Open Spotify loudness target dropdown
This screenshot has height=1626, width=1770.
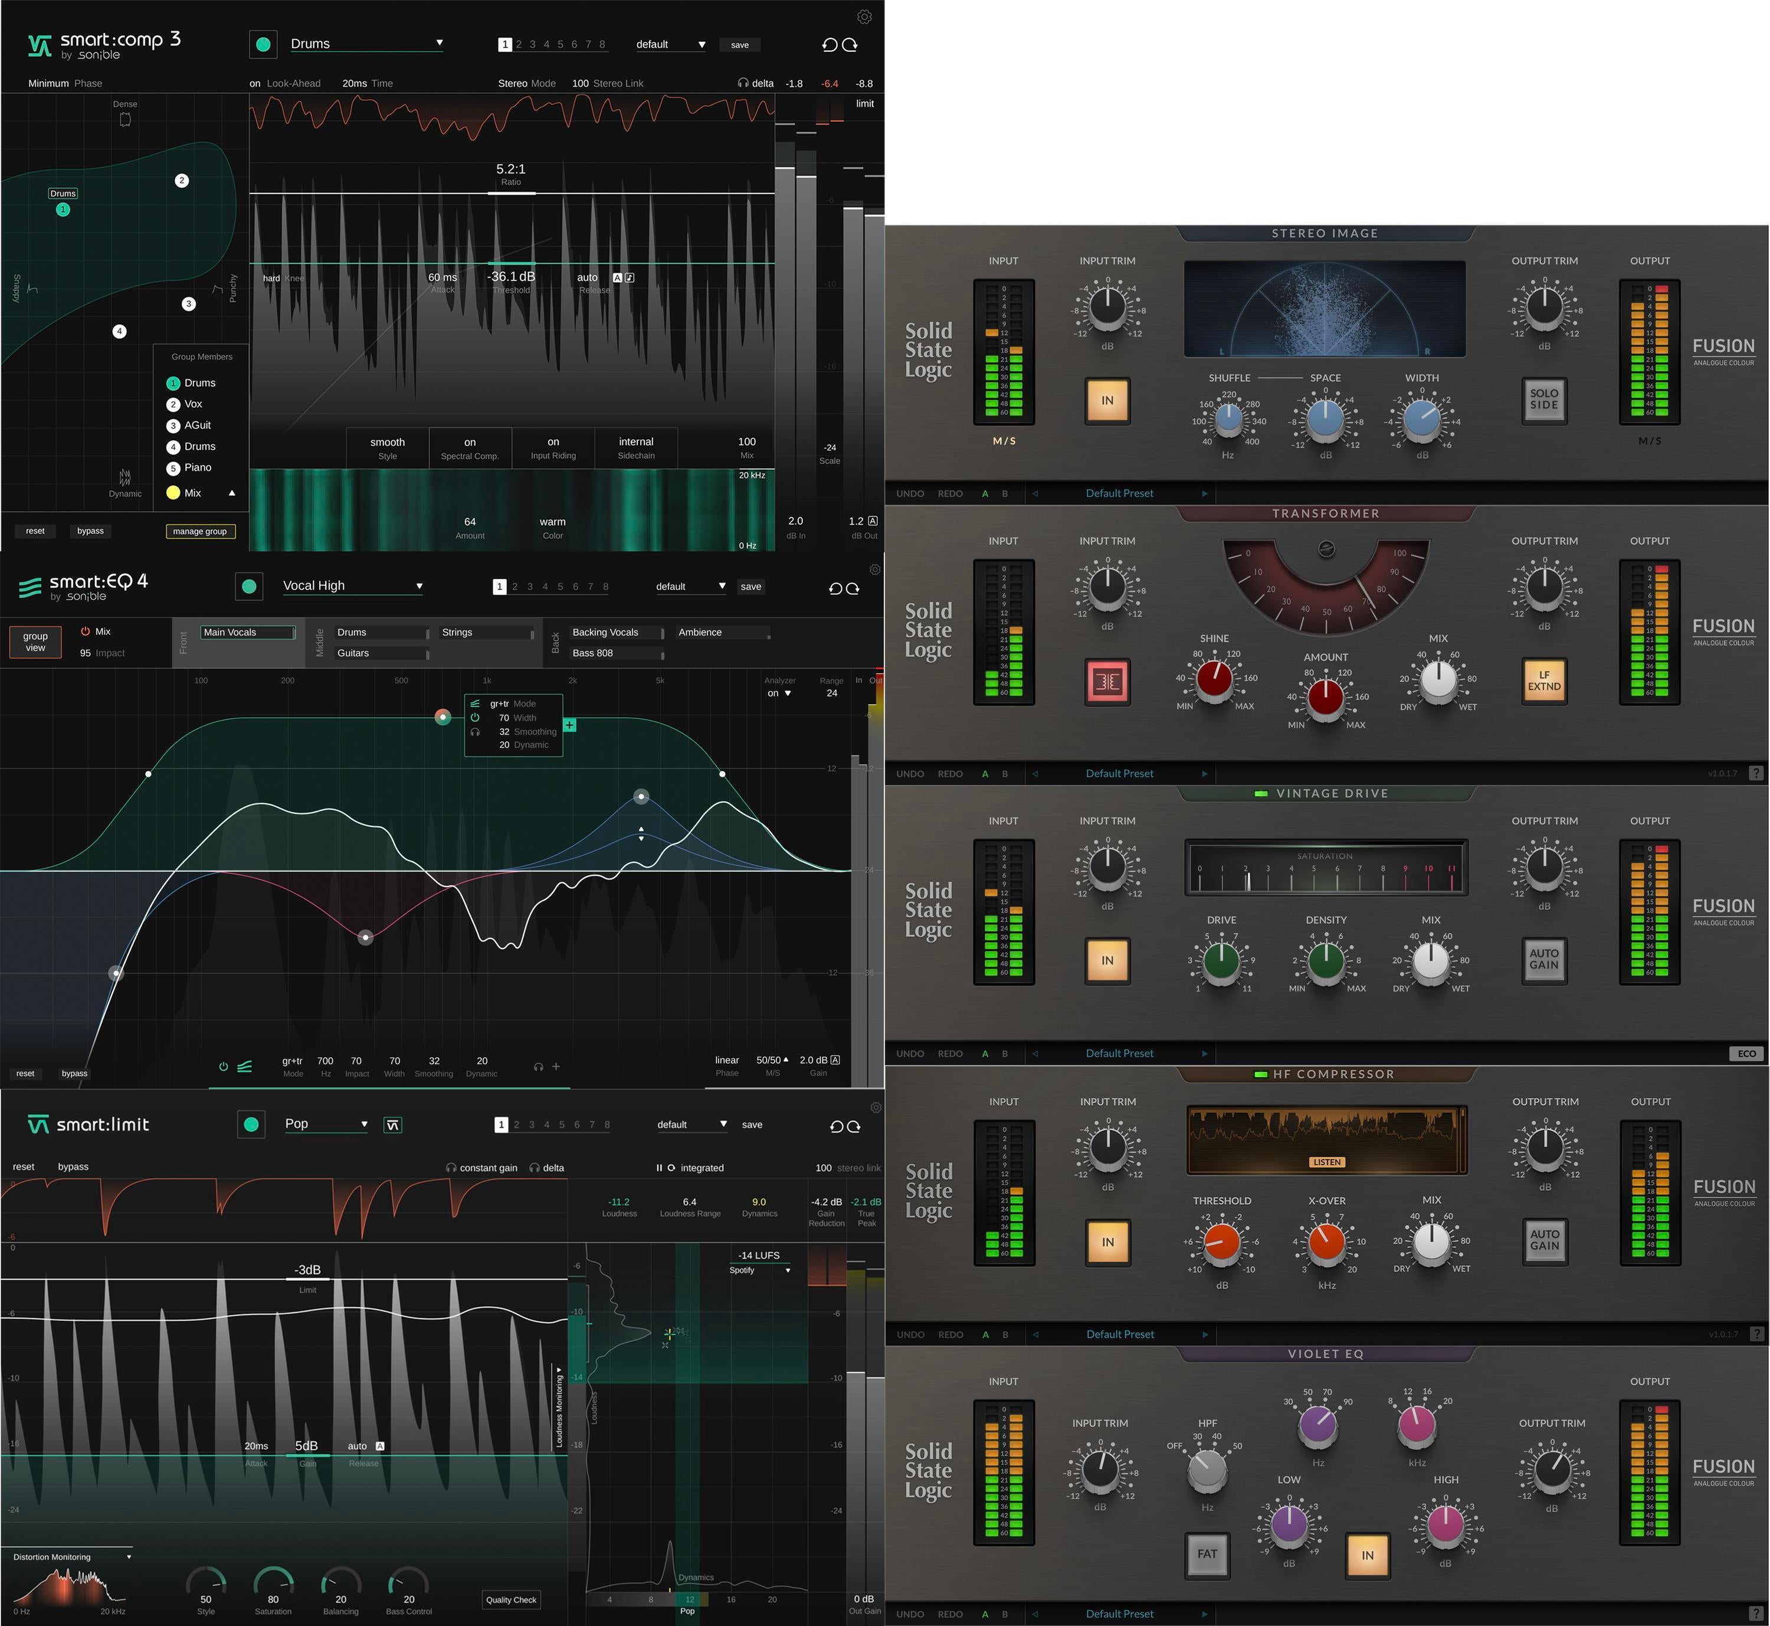pyautogui.click(x=760, y=1271)
